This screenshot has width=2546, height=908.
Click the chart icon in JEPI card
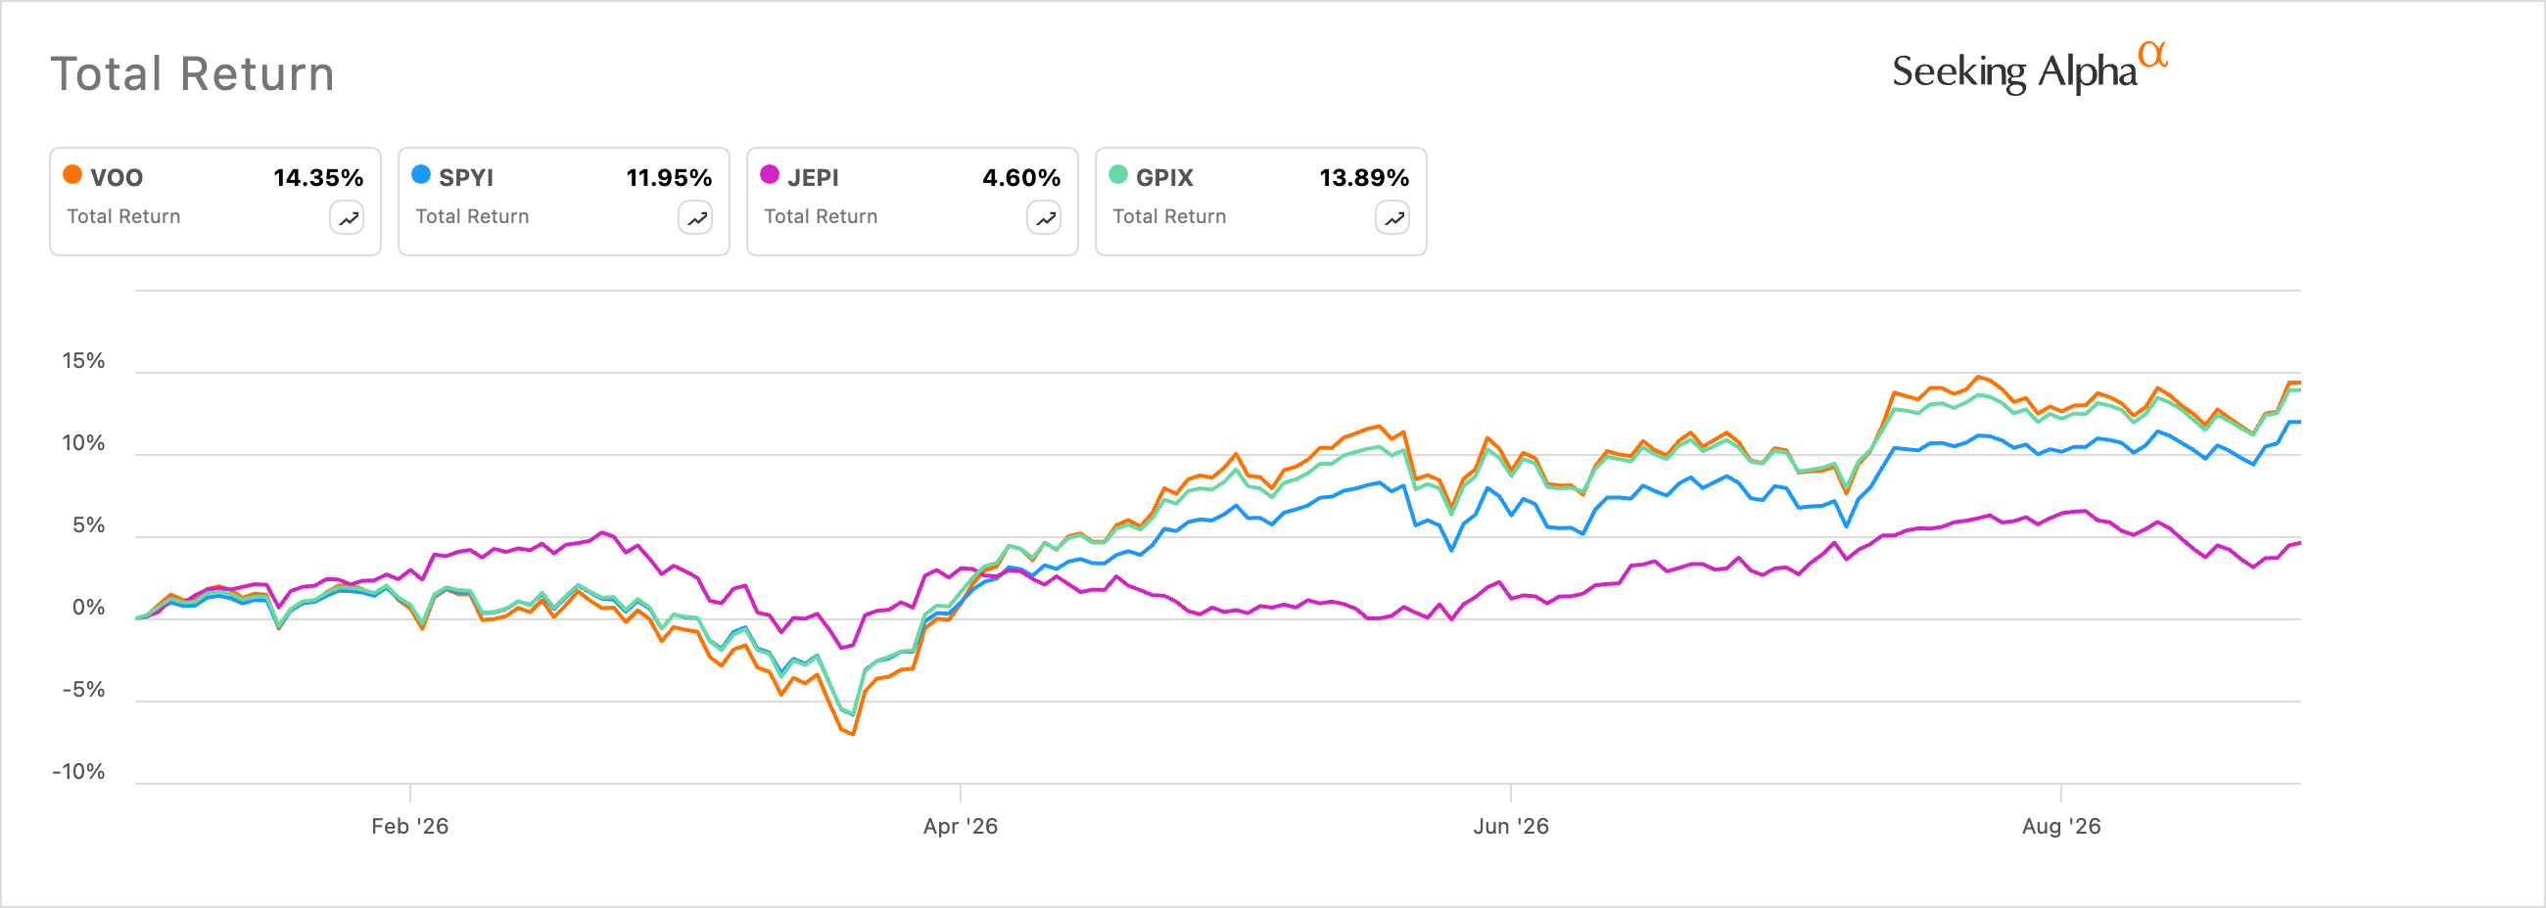[1045, 218]
